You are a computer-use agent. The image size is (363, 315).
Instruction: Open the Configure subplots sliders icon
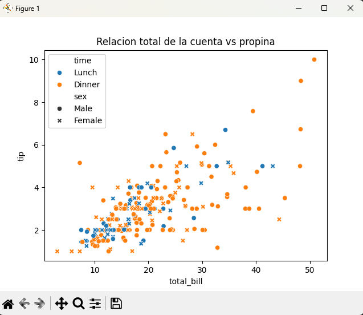95,303
